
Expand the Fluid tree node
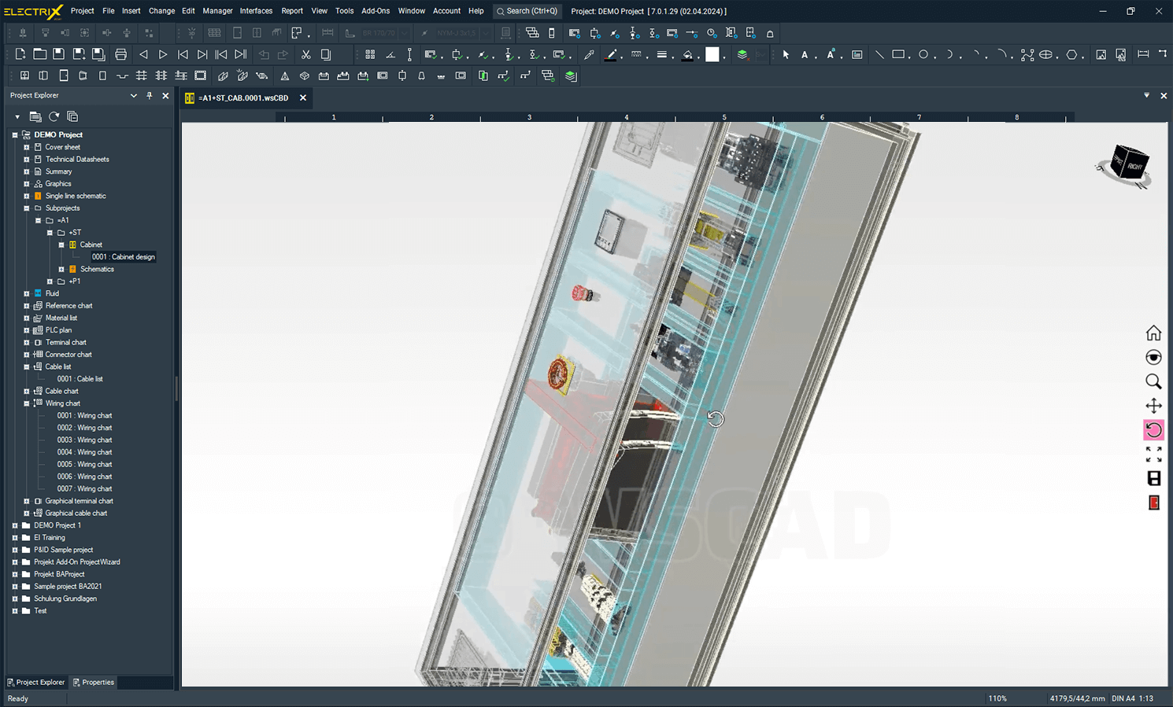[27, 293]
